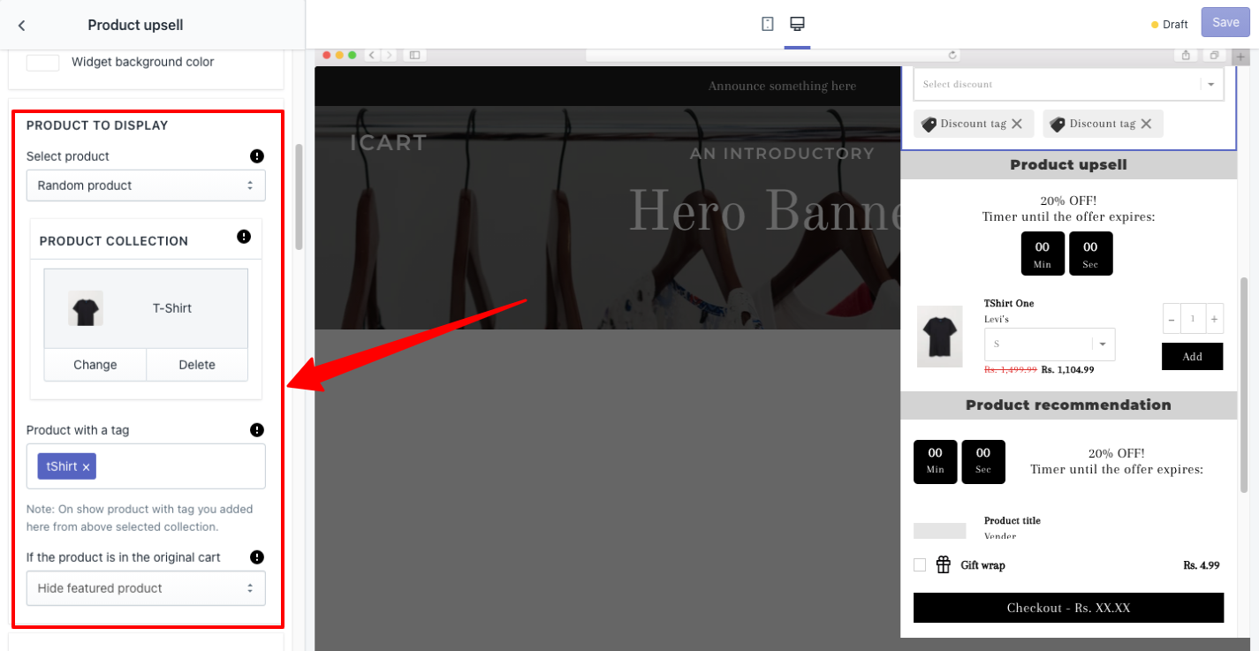The image size is (1259, 651).
Task: Click Change under T-Shirt collection
Action: point(95,365)
